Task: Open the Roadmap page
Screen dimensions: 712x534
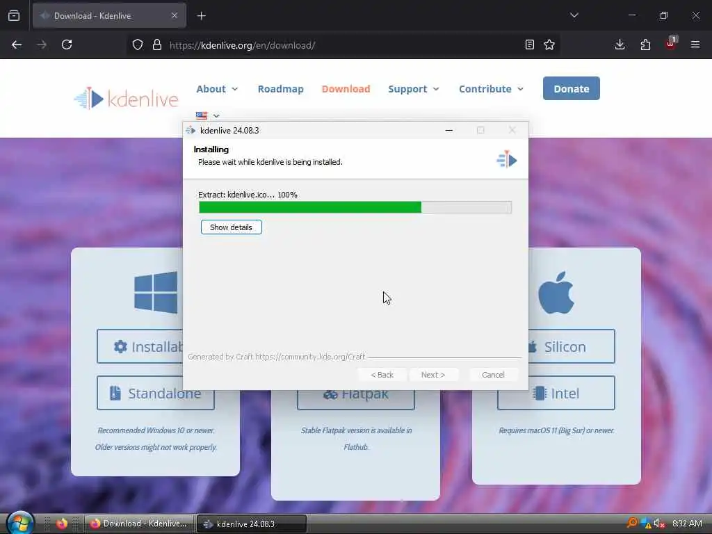Action: click(281, 89)
